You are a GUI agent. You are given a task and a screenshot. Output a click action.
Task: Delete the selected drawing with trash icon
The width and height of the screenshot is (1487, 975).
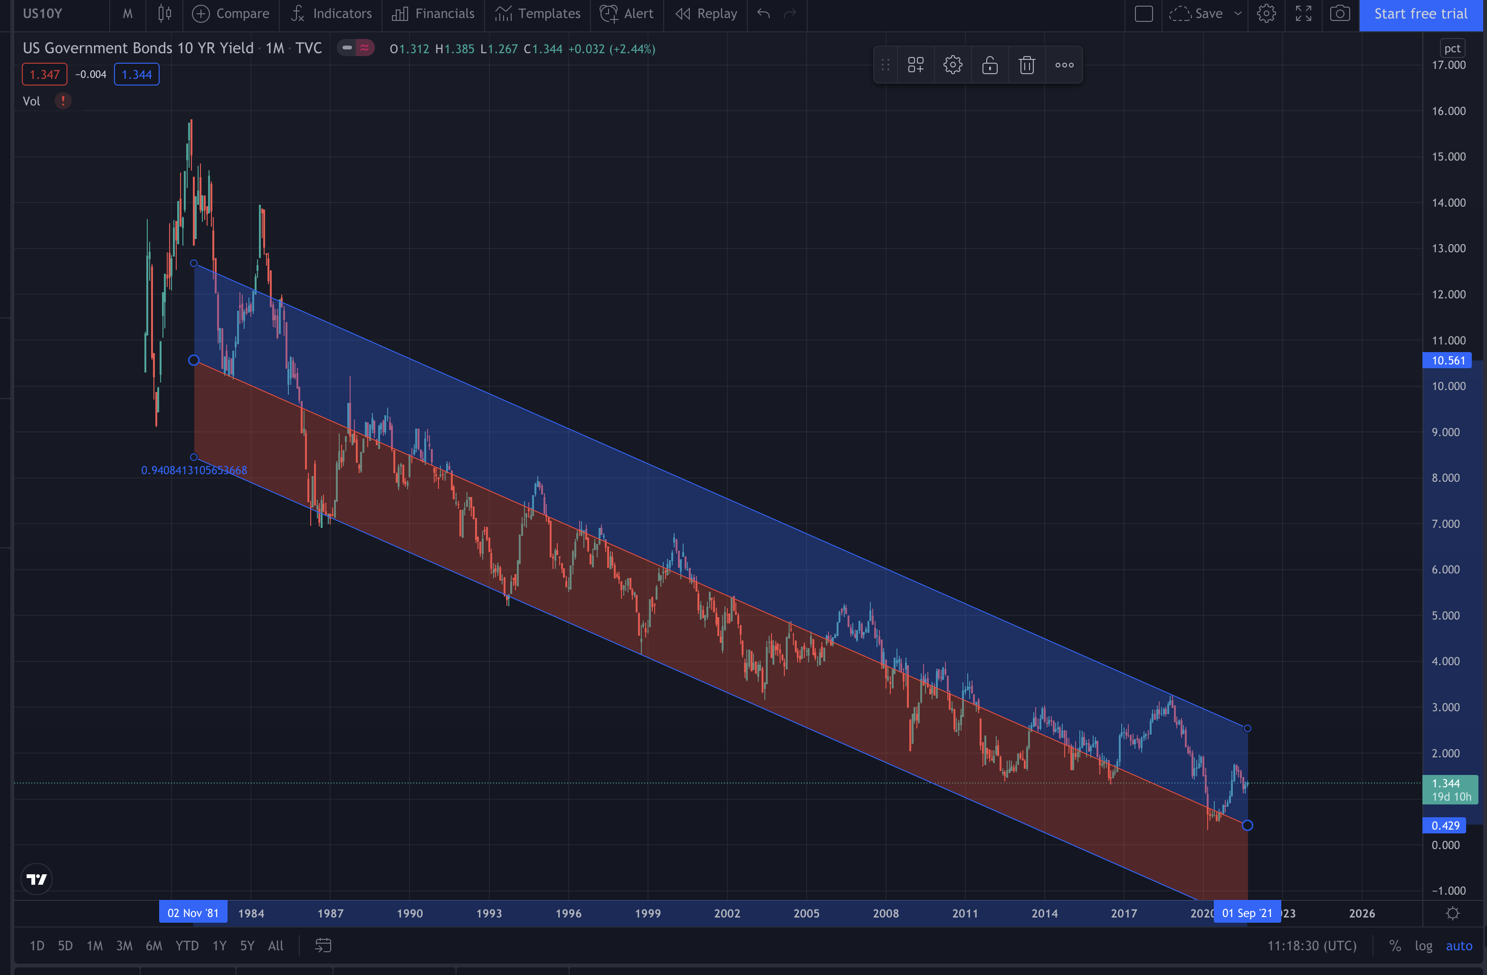(1027, 65)
